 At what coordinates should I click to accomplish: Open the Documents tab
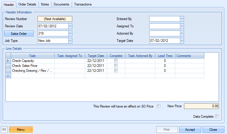62,4
